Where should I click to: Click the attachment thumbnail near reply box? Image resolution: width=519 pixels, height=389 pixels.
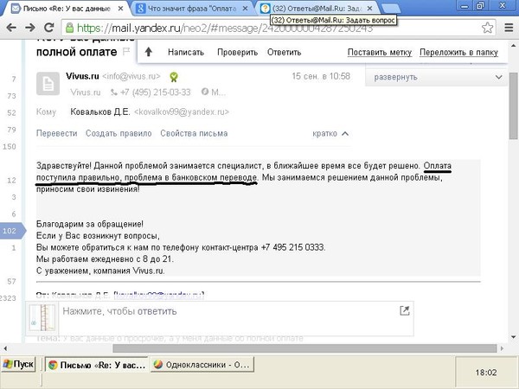(42, 317)
